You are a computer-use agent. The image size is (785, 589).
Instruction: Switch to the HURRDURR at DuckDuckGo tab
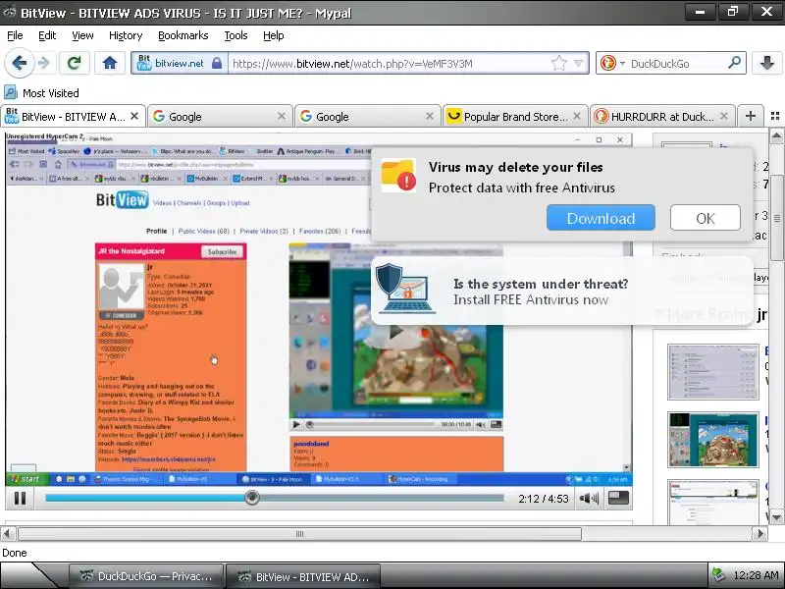[661, 116]
